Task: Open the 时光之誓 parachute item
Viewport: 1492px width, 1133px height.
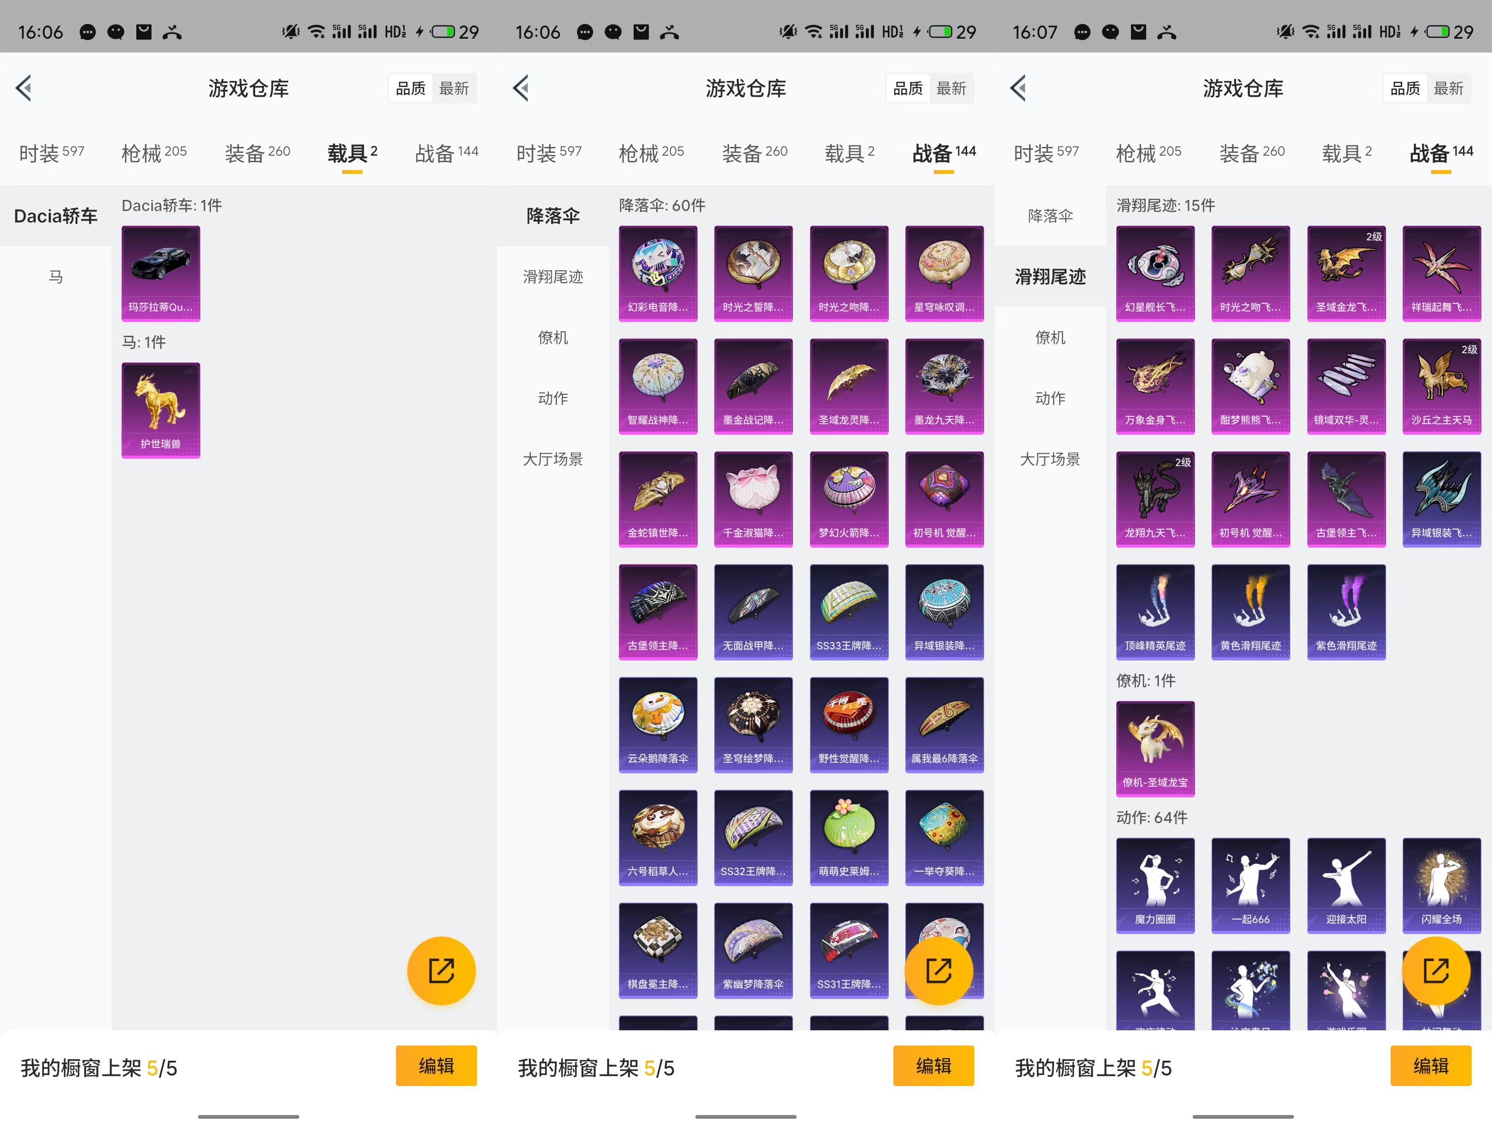Action: tap(753, 273)
